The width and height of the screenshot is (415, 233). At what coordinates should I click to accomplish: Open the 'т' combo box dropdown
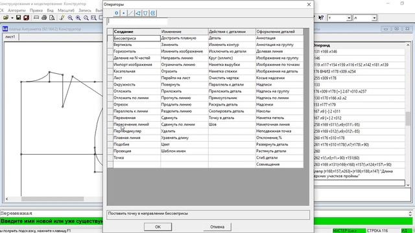[349, 18]
